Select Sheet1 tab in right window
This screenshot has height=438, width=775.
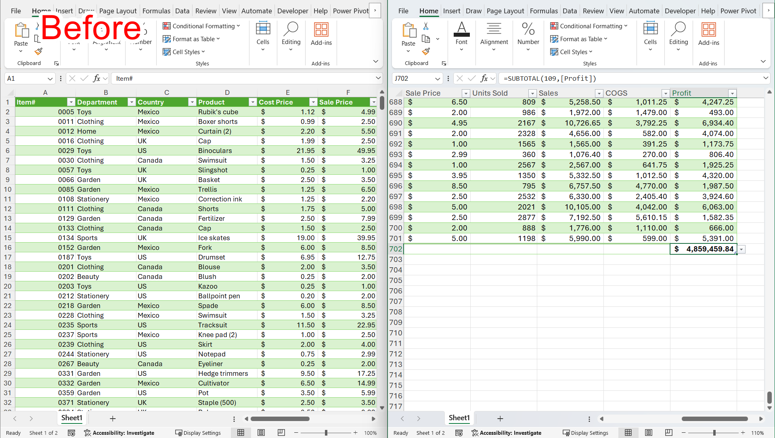pos(459,418)
